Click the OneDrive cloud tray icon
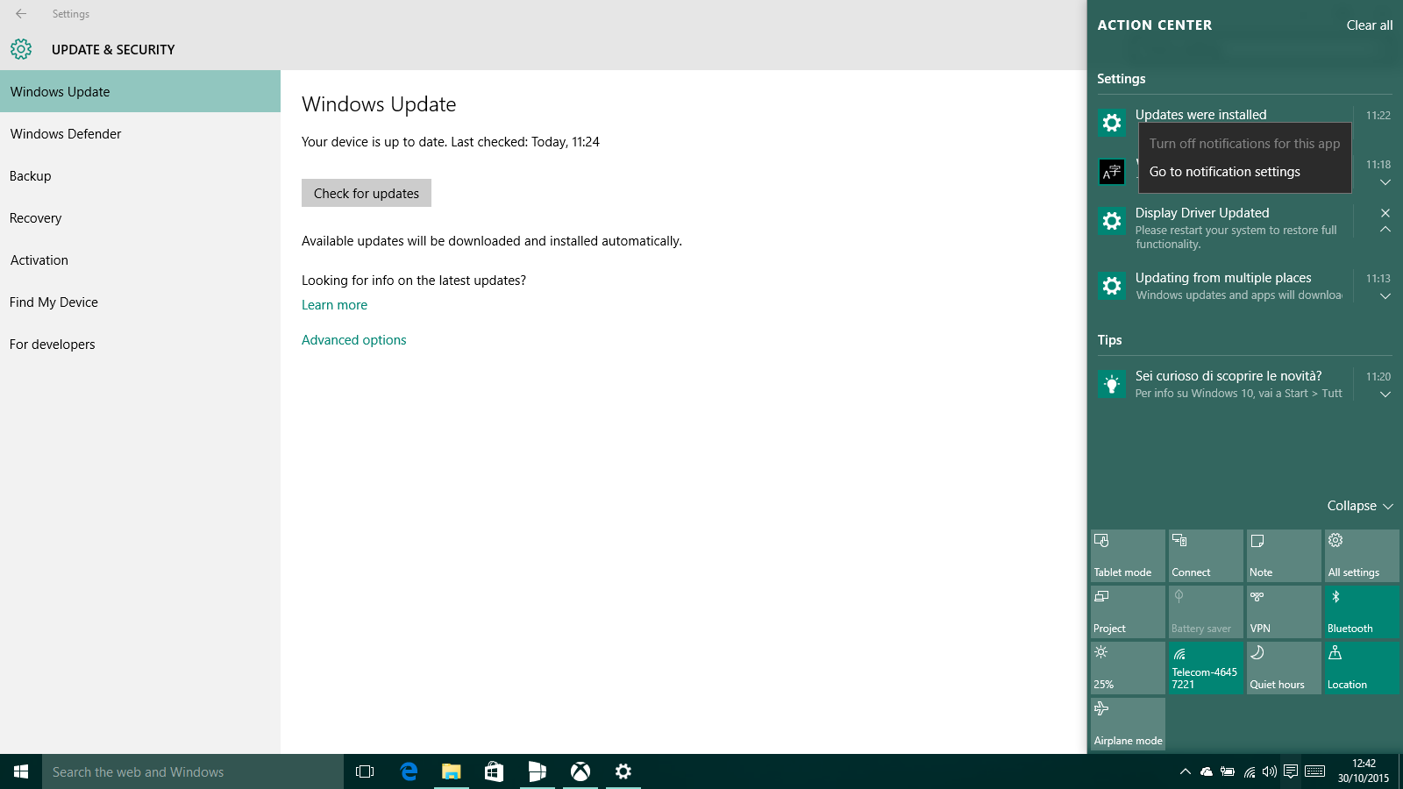Image resolution: width=1403 pixels, height=789 pixels. [x=1207, y=771]
